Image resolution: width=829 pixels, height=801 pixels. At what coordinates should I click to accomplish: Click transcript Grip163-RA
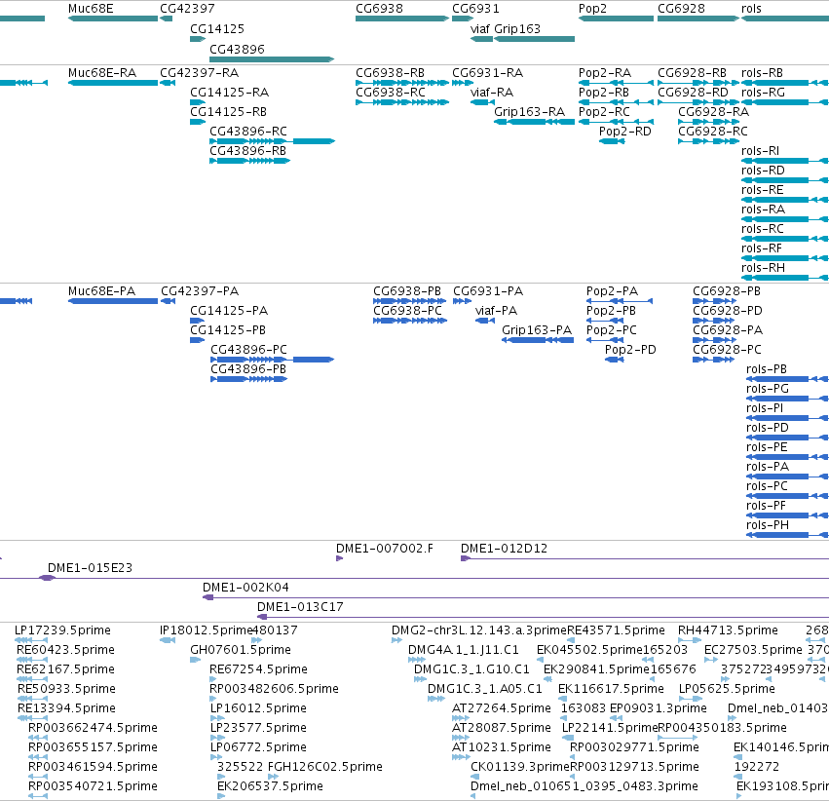point(529,112)
